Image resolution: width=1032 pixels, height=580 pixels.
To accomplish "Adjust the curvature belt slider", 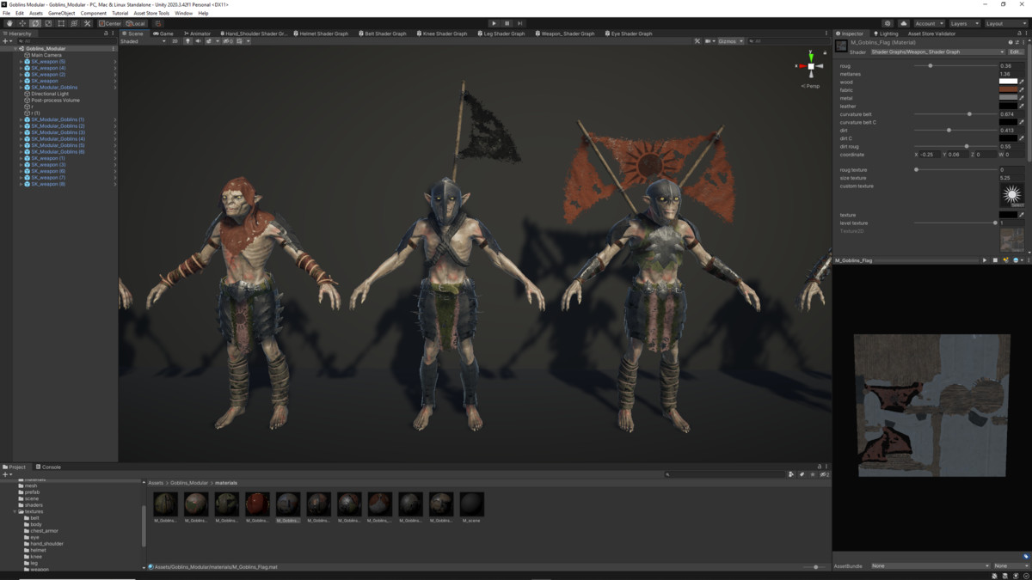I will [954, 114].
